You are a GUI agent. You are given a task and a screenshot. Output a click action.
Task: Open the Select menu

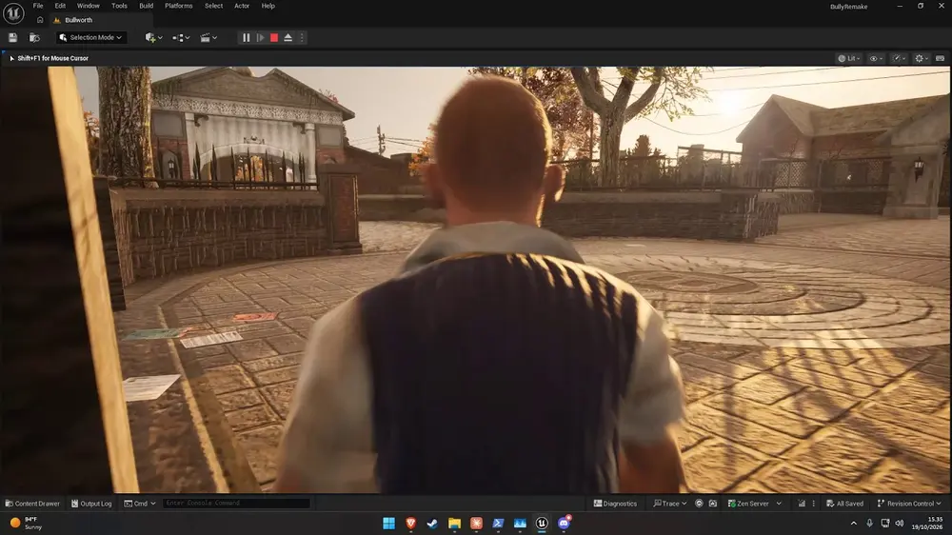213,6
